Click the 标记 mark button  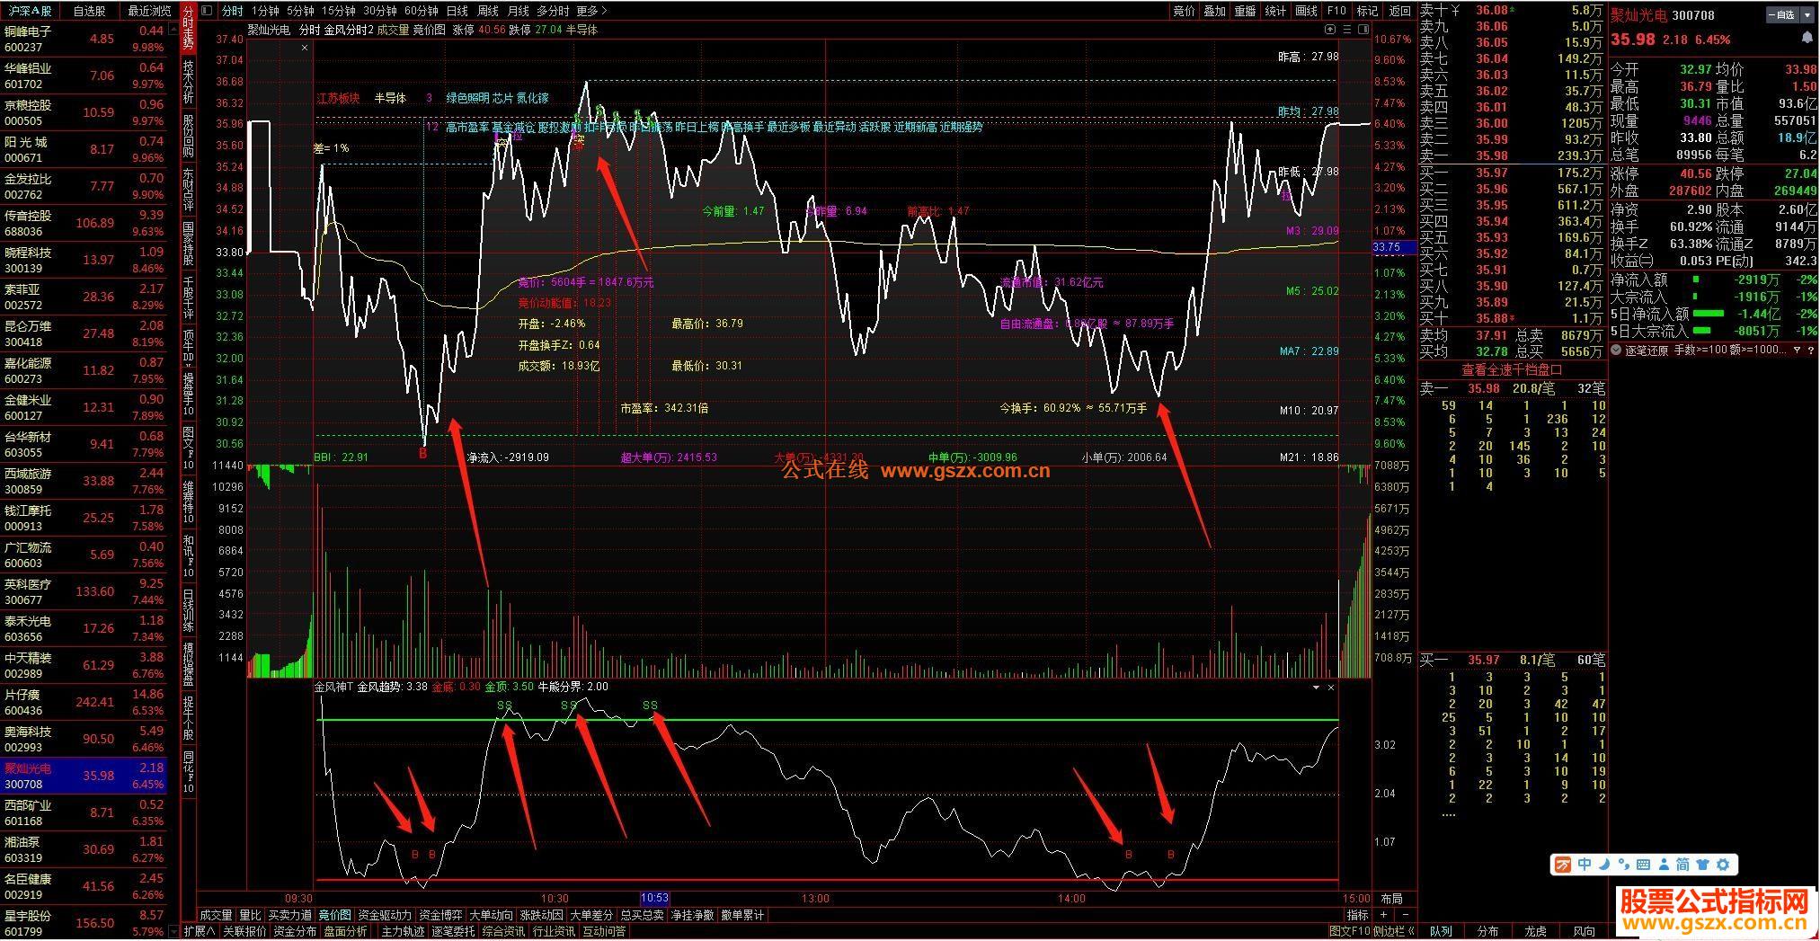[x=1367, y=11]
